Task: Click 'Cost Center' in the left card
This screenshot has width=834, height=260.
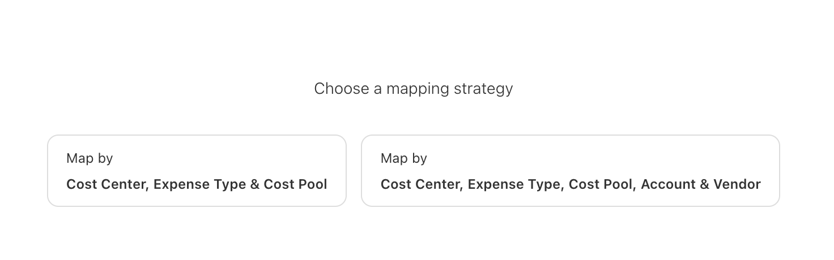Action: 107,184
